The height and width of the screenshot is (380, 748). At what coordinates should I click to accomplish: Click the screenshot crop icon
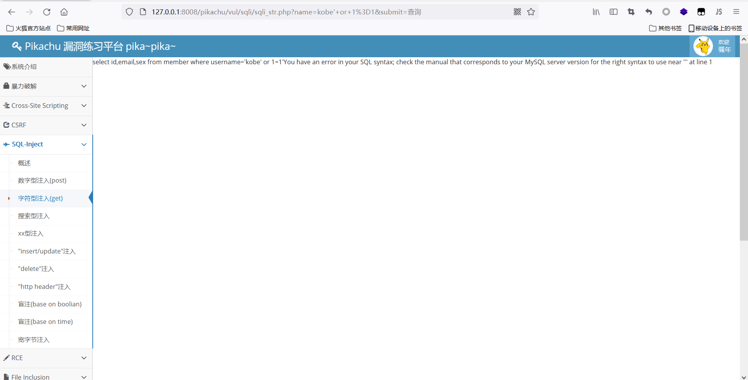(x=631, y=12)
